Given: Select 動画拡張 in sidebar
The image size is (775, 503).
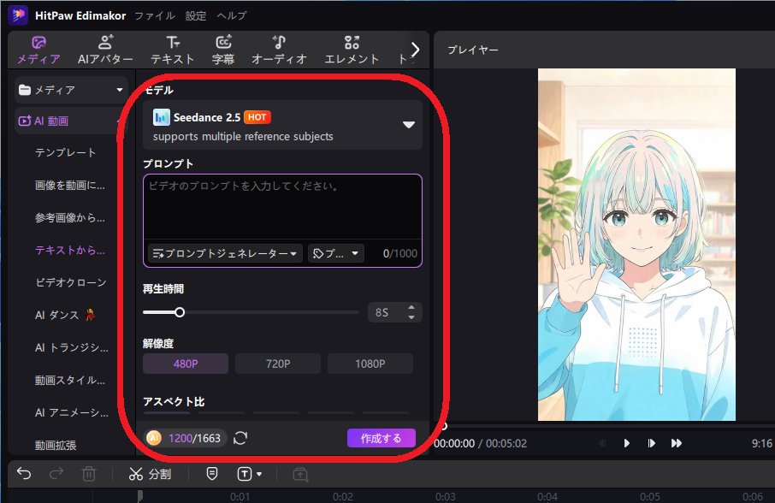Looking at the screenshot, I should 56,445.
